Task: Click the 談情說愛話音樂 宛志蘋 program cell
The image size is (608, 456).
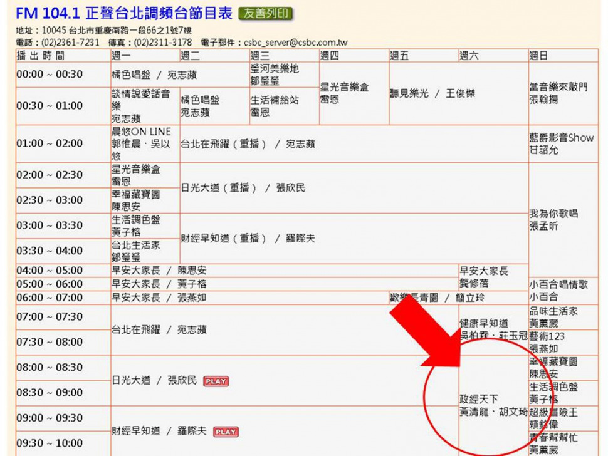Action: tap(145, 106)
